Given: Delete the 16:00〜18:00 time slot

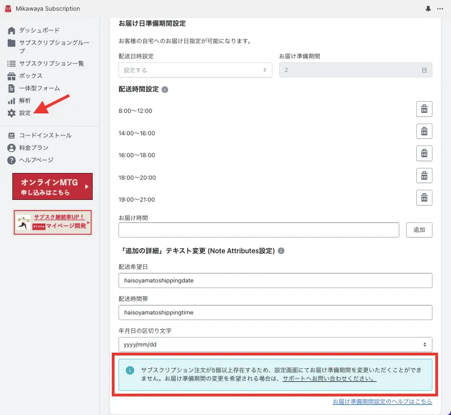Looking at the screenshot, I should coord(424,153).
